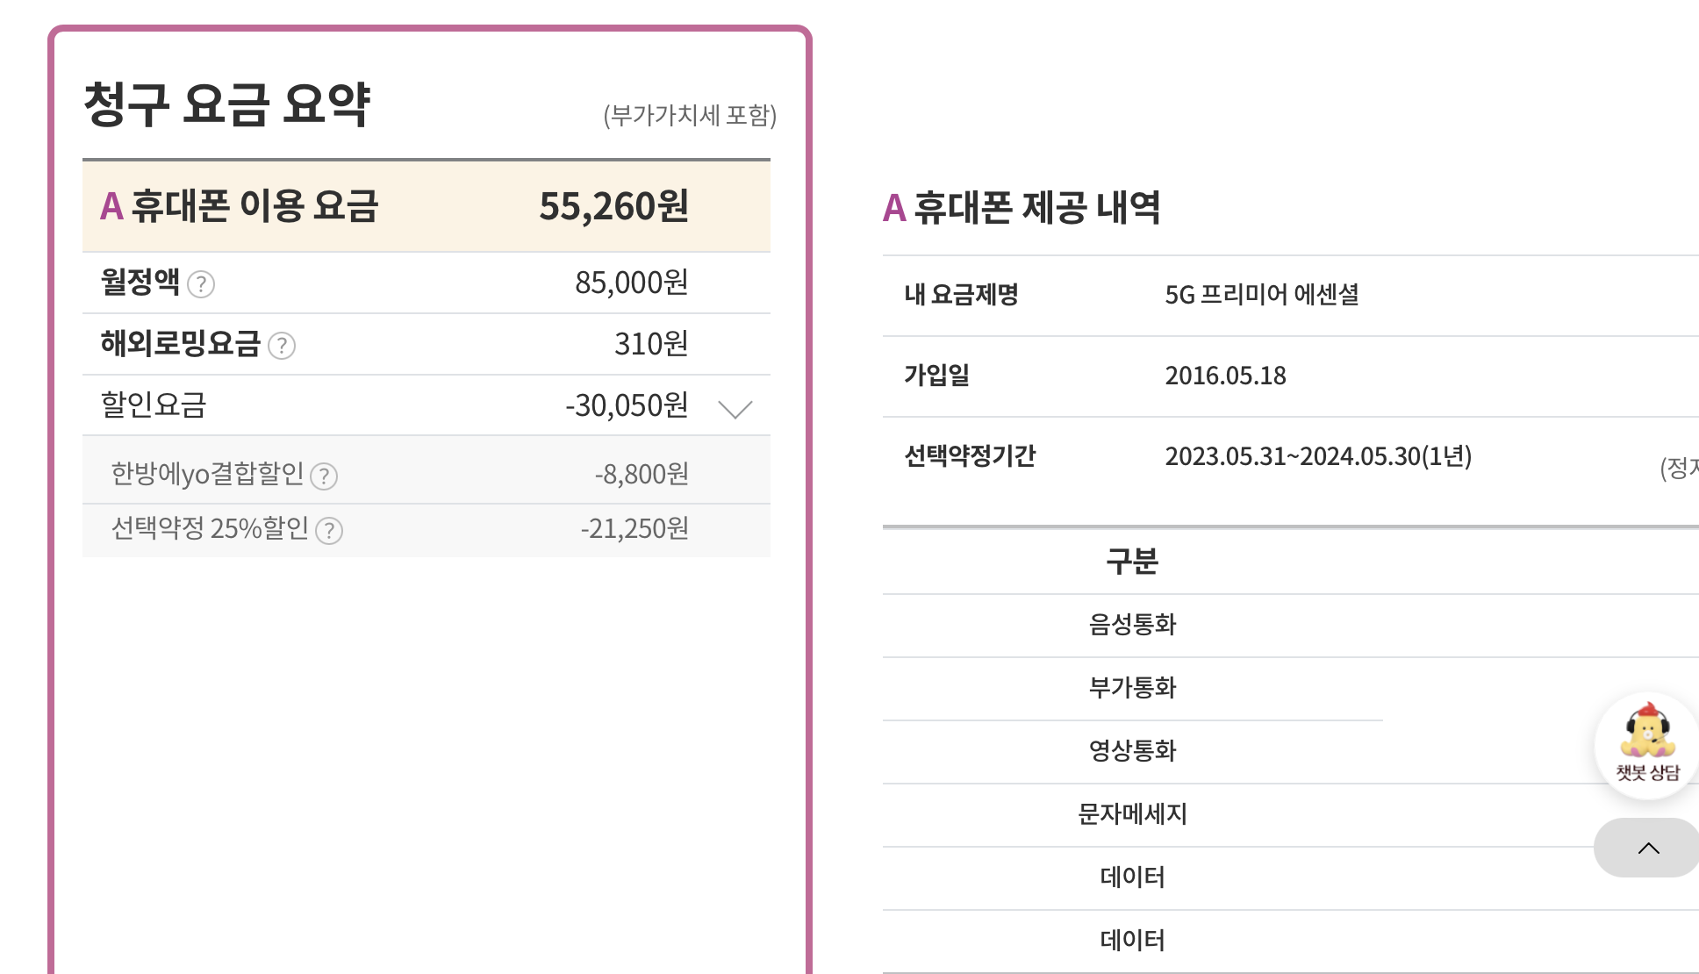The width and height of the screenshot is (1699, 974).
Task: Collapse the 할인요금 chevron
Action: [x=735, y=408]
